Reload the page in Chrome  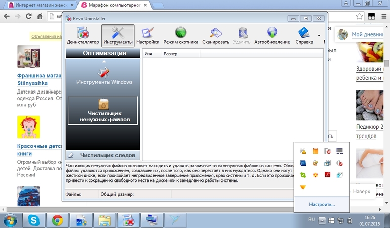tap(28, 16)
